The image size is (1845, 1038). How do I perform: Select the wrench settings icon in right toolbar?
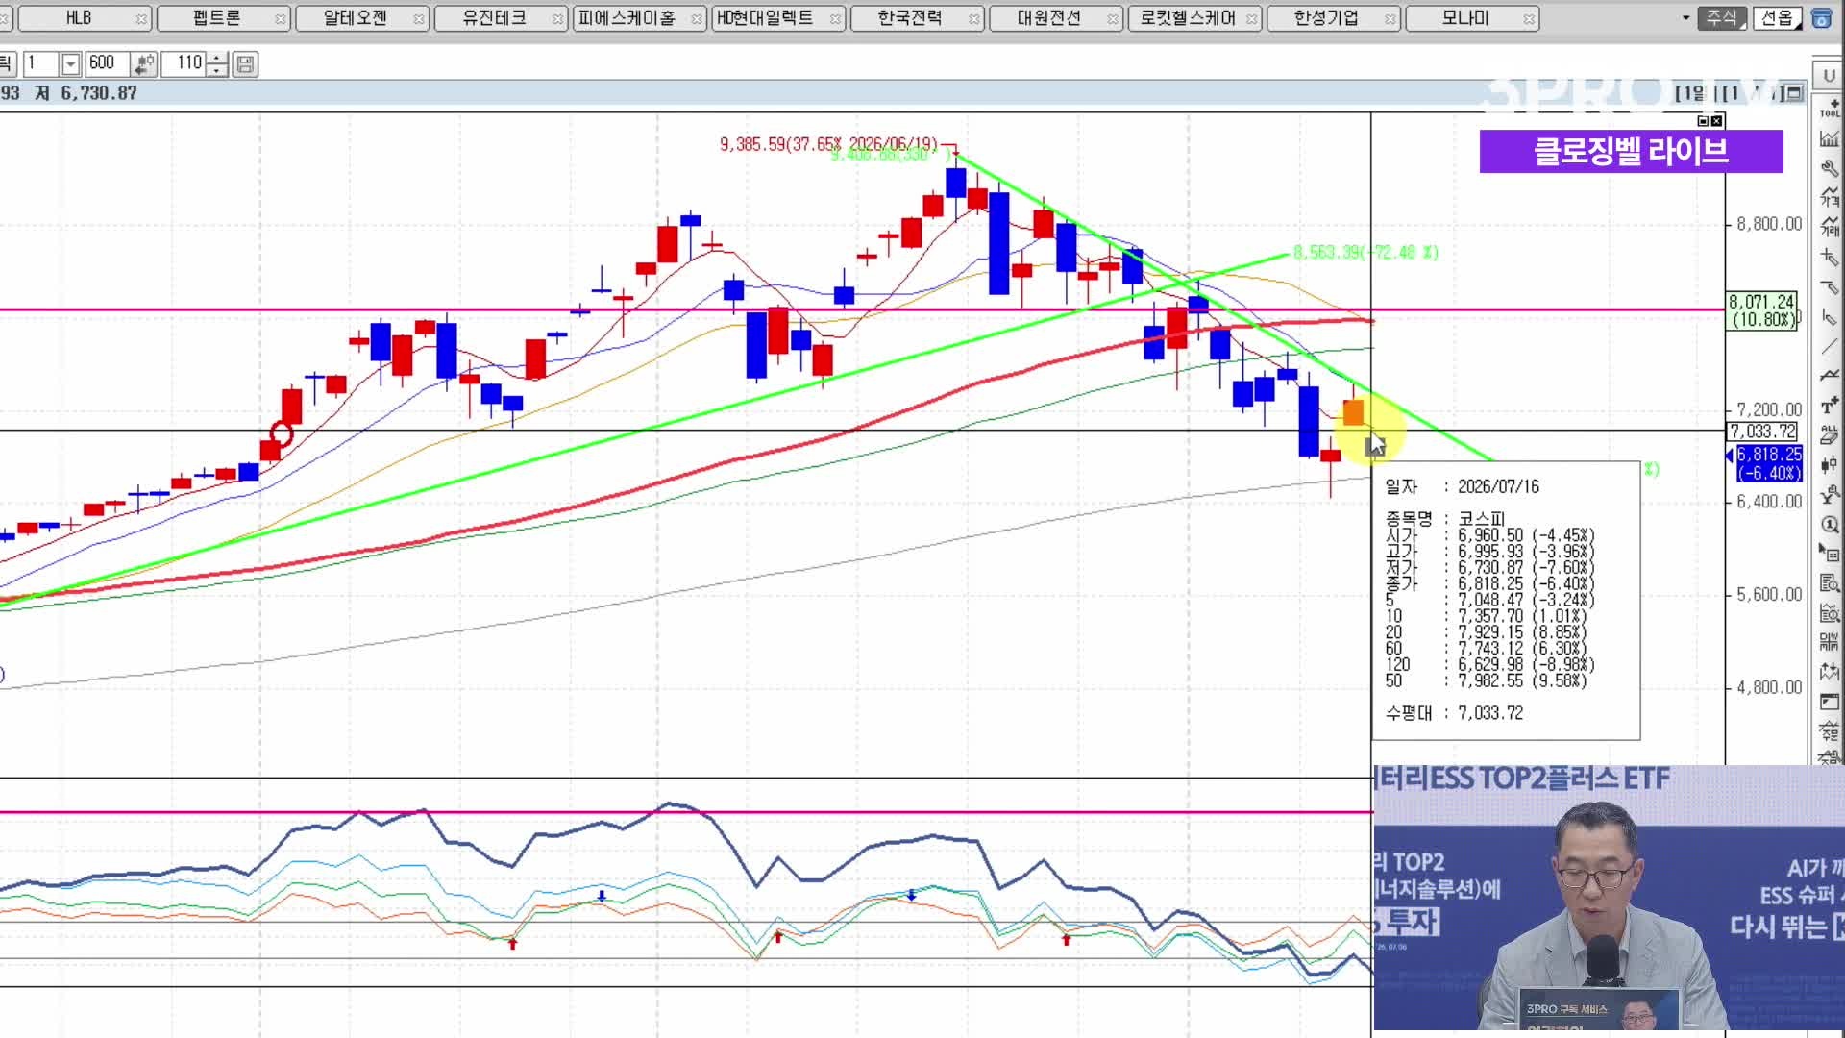[x=1830, y=168]
